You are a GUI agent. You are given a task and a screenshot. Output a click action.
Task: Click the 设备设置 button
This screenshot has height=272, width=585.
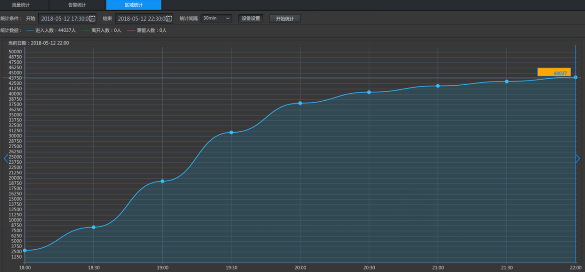click(x=251, y=18)
